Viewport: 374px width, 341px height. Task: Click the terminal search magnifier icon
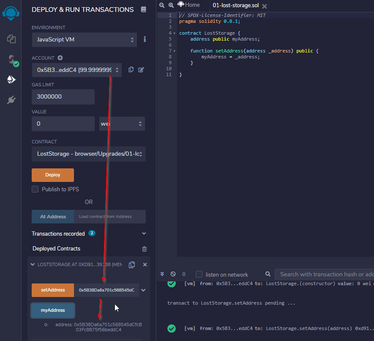point(268,274)
